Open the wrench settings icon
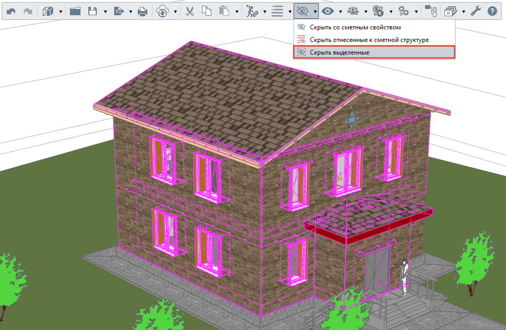This screenshot has height=330, width=506. click(x=475, y=12)
